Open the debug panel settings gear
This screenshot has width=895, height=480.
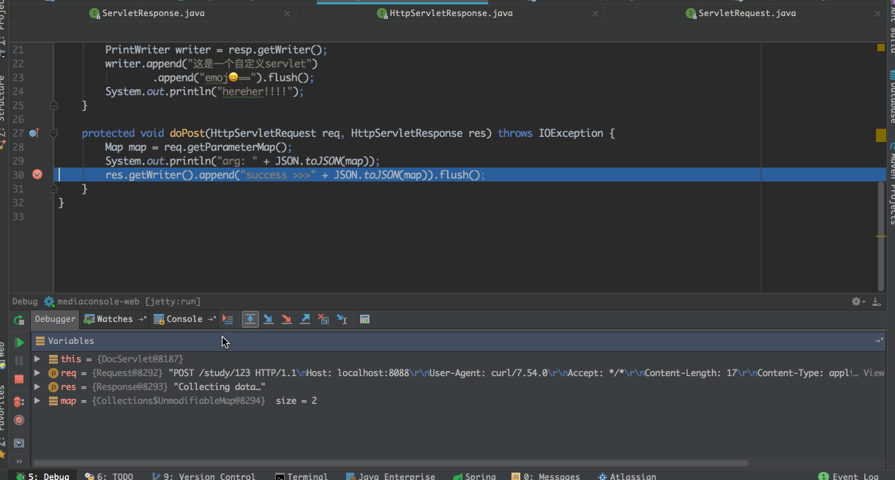coord(858,301)
